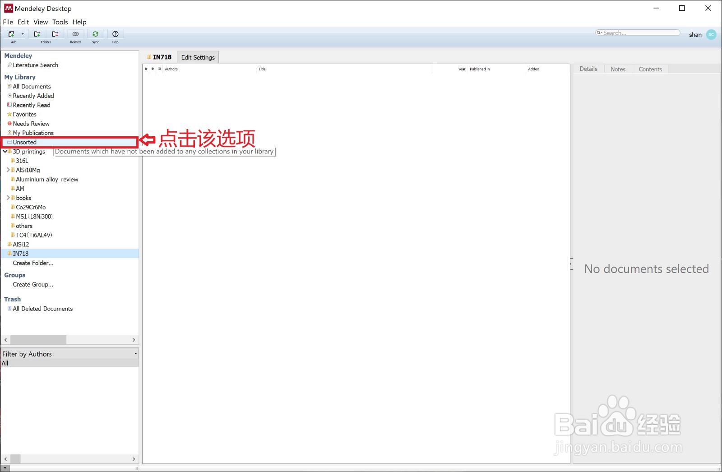Click the folder tree horizontal scrollbar thumb
This screenshot has height=472, width=722.
pyautogui.click(x=38, y=340)
